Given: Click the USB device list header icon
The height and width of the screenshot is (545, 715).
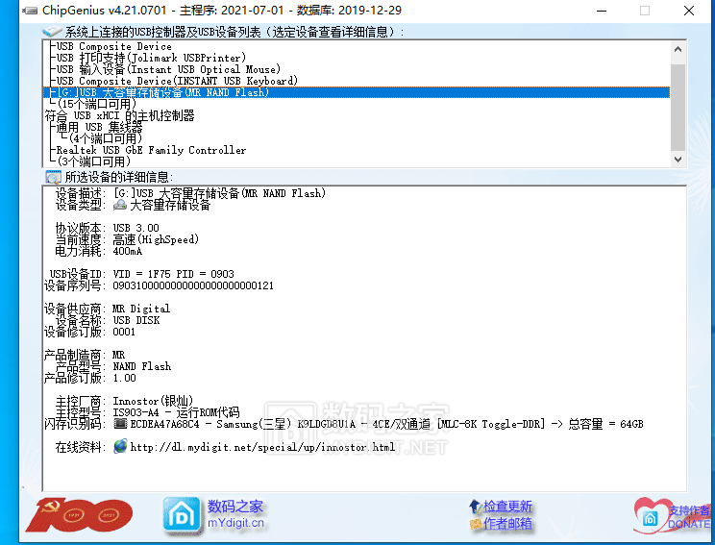Looking at the screenshot, I should [x=53, y=32].
